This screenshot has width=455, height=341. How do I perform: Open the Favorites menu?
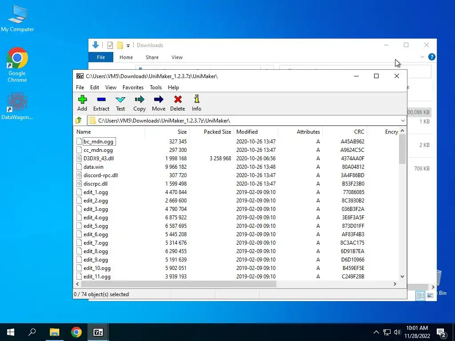(x=133, y=87)
